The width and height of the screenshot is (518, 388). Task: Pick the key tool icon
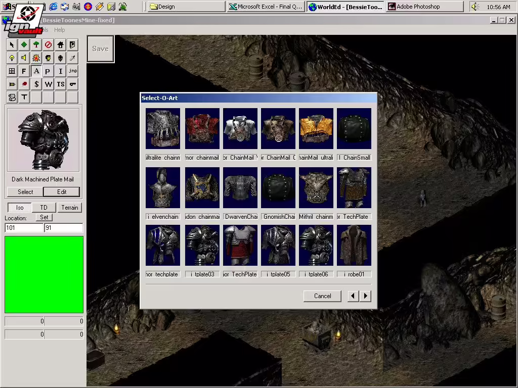pos(73,84)
